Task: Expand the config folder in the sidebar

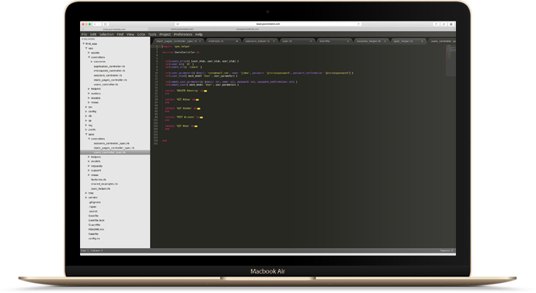Action: tap(86, 111)
